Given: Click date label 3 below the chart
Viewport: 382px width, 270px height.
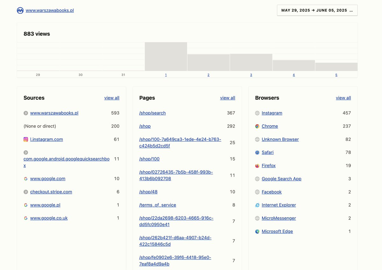Looking at the screenshot, I should click(251, 75).
